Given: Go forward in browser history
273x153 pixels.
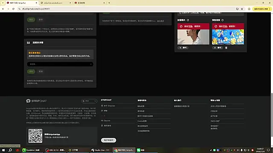Looking at the screenshot, I should (8, 9).
